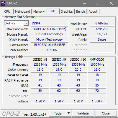The height and width of the screenshot is (118, 118).
Task: Open the Mainboard tab
Action: tap(22, 11)
